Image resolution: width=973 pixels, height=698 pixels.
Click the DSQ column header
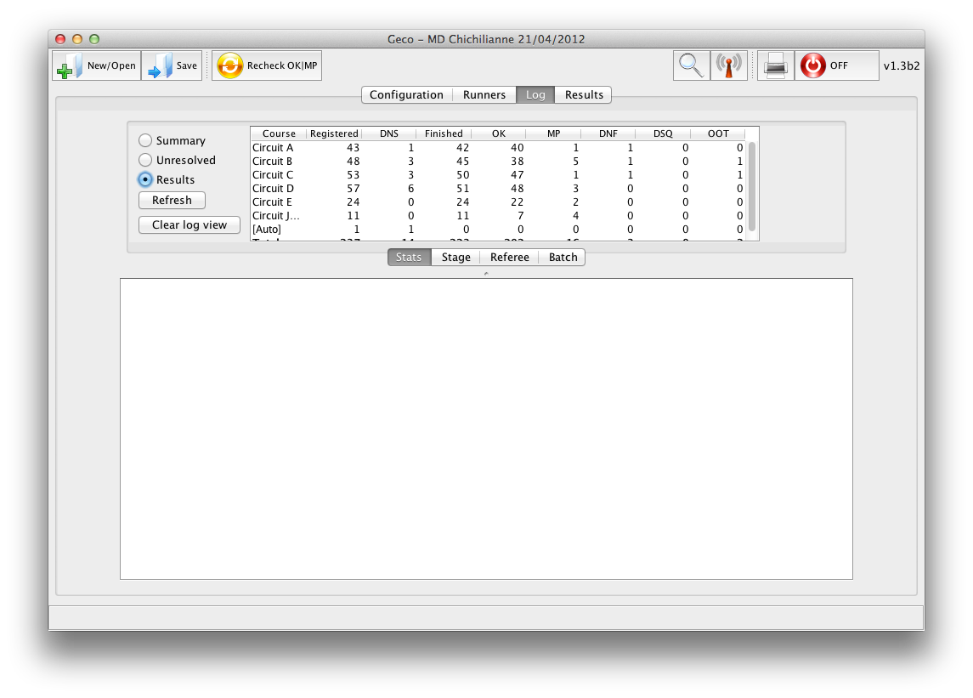tap(663, 133)
